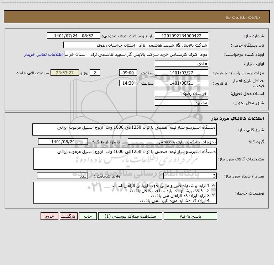Click the label واحد شمارش
The width and height of the screenshot is (274, 265).
click(x=107, y=176)
